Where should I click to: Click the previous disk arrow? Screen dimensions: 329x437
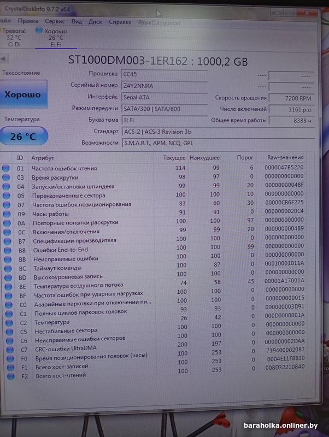click(4, 58)
